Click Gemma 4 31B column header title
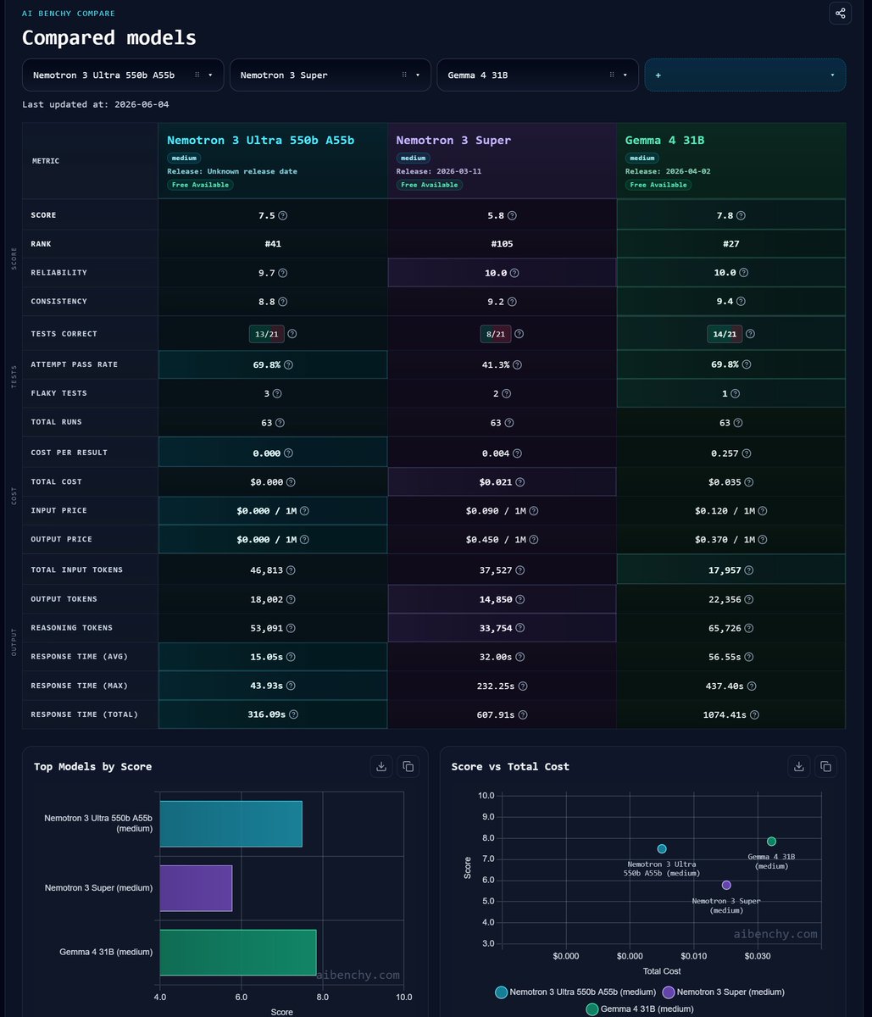Screen dimensions: 872x1017 point(664,140)
